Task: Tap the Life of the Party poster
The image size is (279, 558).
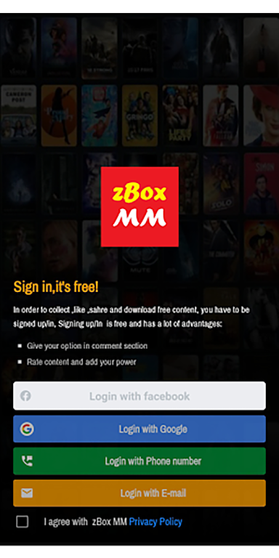Action: (x=180, y=116)
